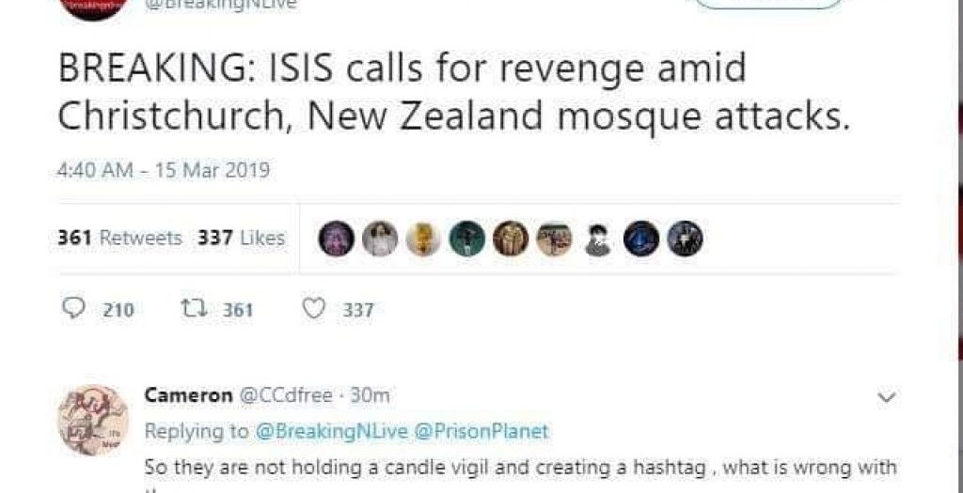The image size is (963, 493).
Task: Click the Cameron display name
Action: click(x=188, y=395)
